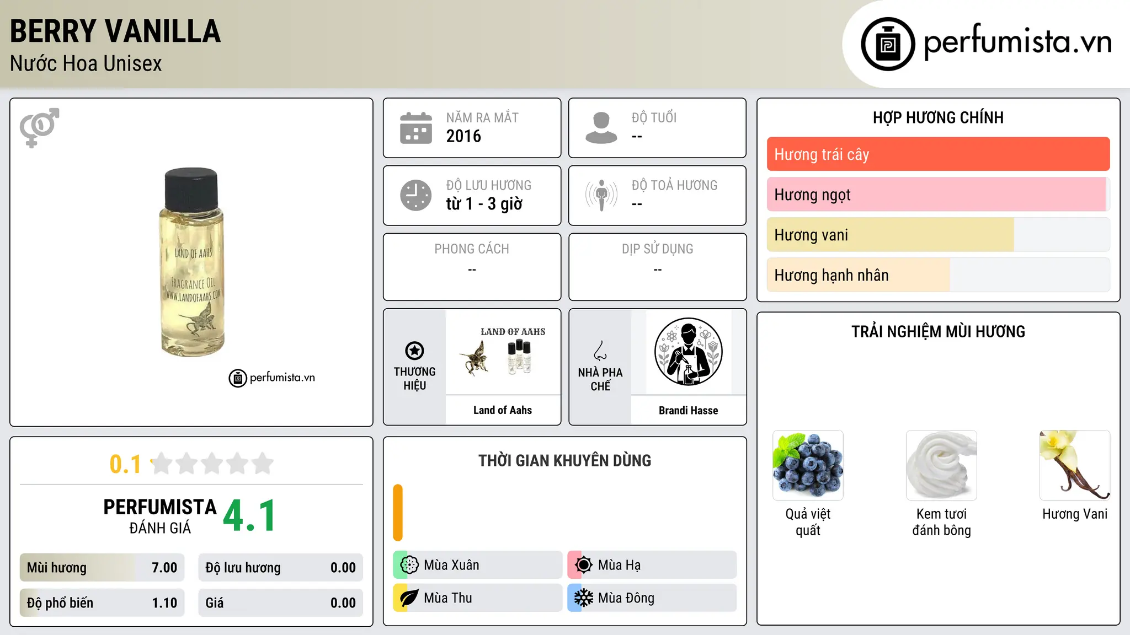Viewport: 1130px width, 635px height.
Task: Click the TRẢI NGHIỆM MÙI HƯƠNG heading
Action: (x=938, y=332)
